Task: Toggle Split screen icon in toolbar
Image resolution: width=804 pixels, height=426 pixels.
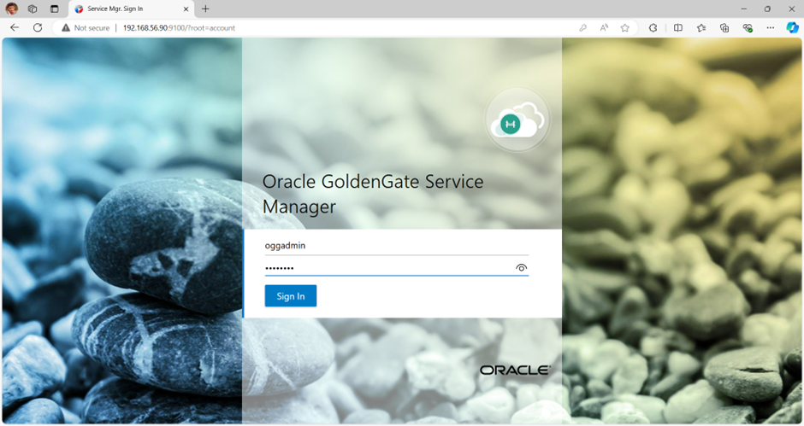Action: [x=678, y=28]
